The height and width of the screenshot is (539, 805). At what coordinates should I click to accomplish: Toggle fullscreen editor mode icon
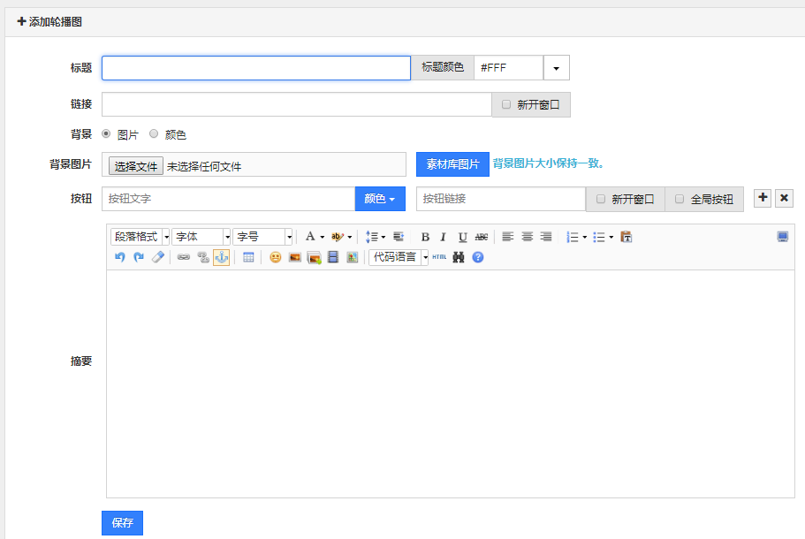(x=782, y=237)
